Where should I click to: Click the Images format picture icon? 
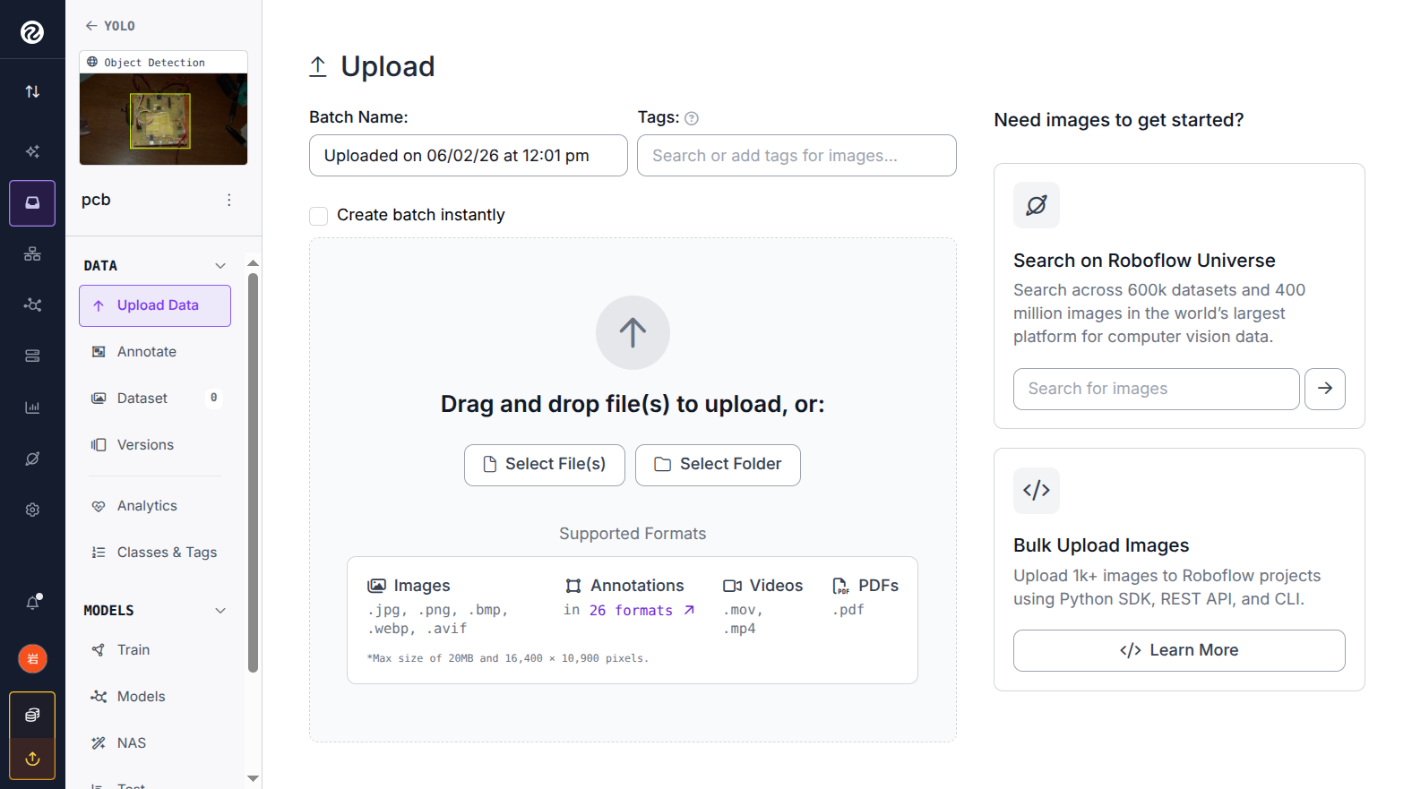[377, 586]
